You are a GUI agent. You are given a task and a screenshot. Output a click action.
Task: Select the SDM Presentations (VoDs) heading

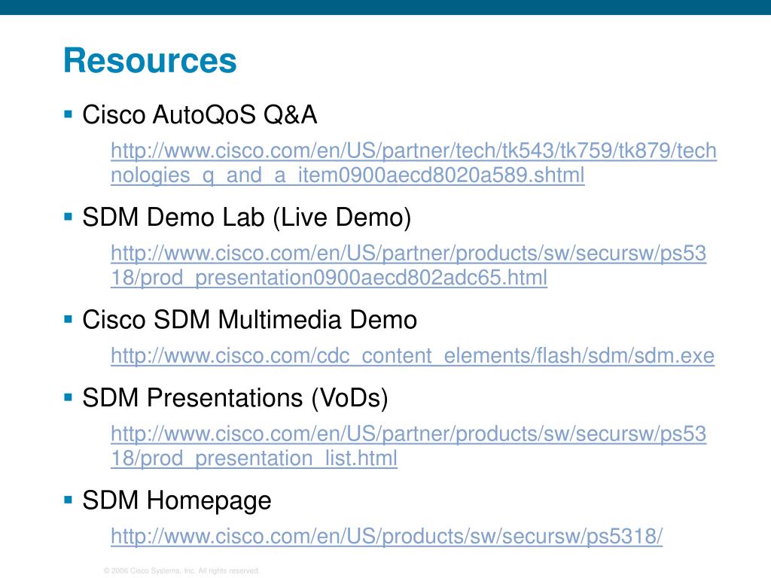(x=235, y=397)
